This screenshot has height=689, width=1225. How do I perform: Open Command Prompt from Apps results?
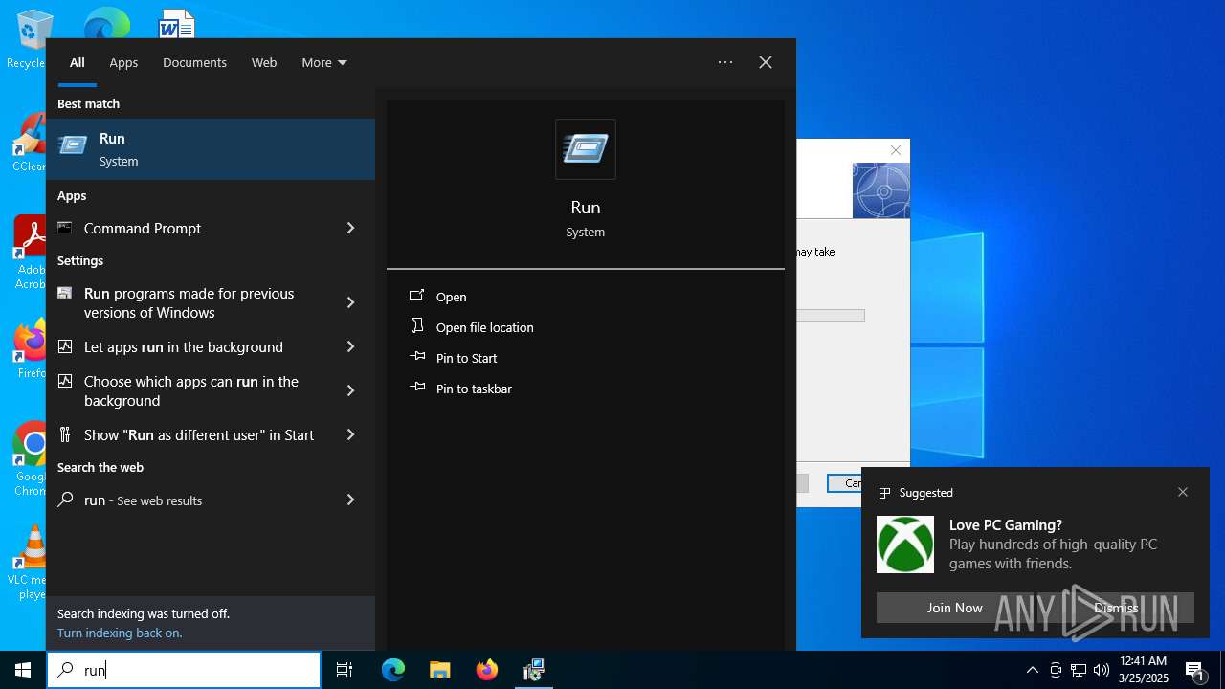point(195,228)
